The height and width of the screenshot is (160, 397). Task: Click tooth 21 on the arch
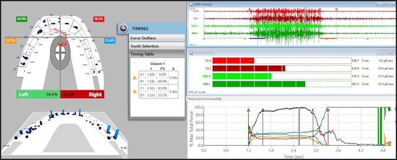point(51,15)
